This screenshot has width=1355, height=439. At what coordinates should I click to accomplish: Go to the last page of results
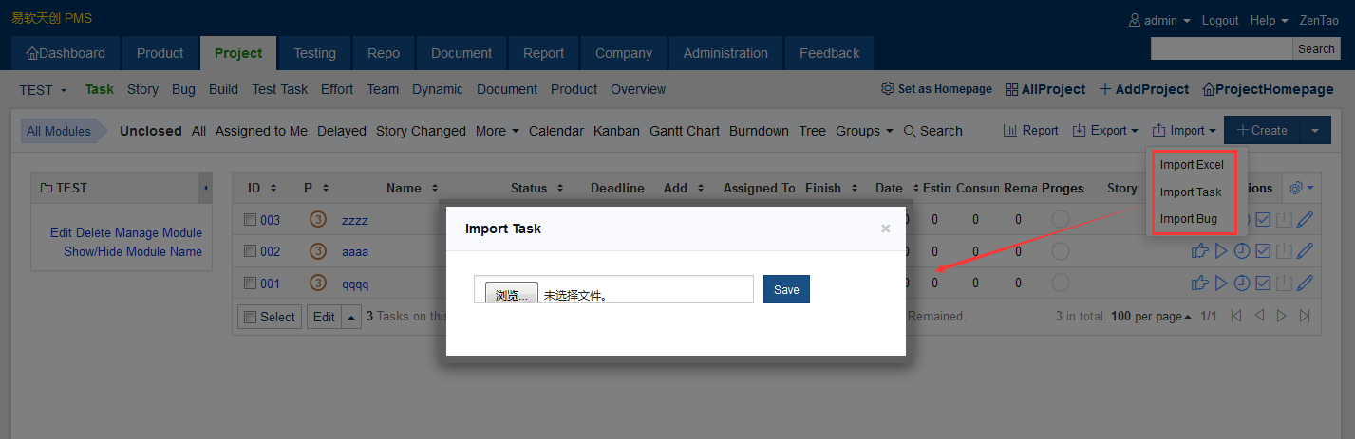click(x=1305, y=316)
